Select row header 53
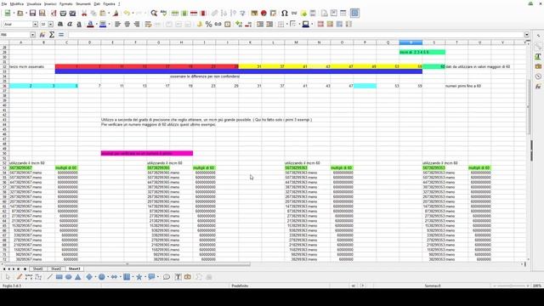 [x=4, y=168]
